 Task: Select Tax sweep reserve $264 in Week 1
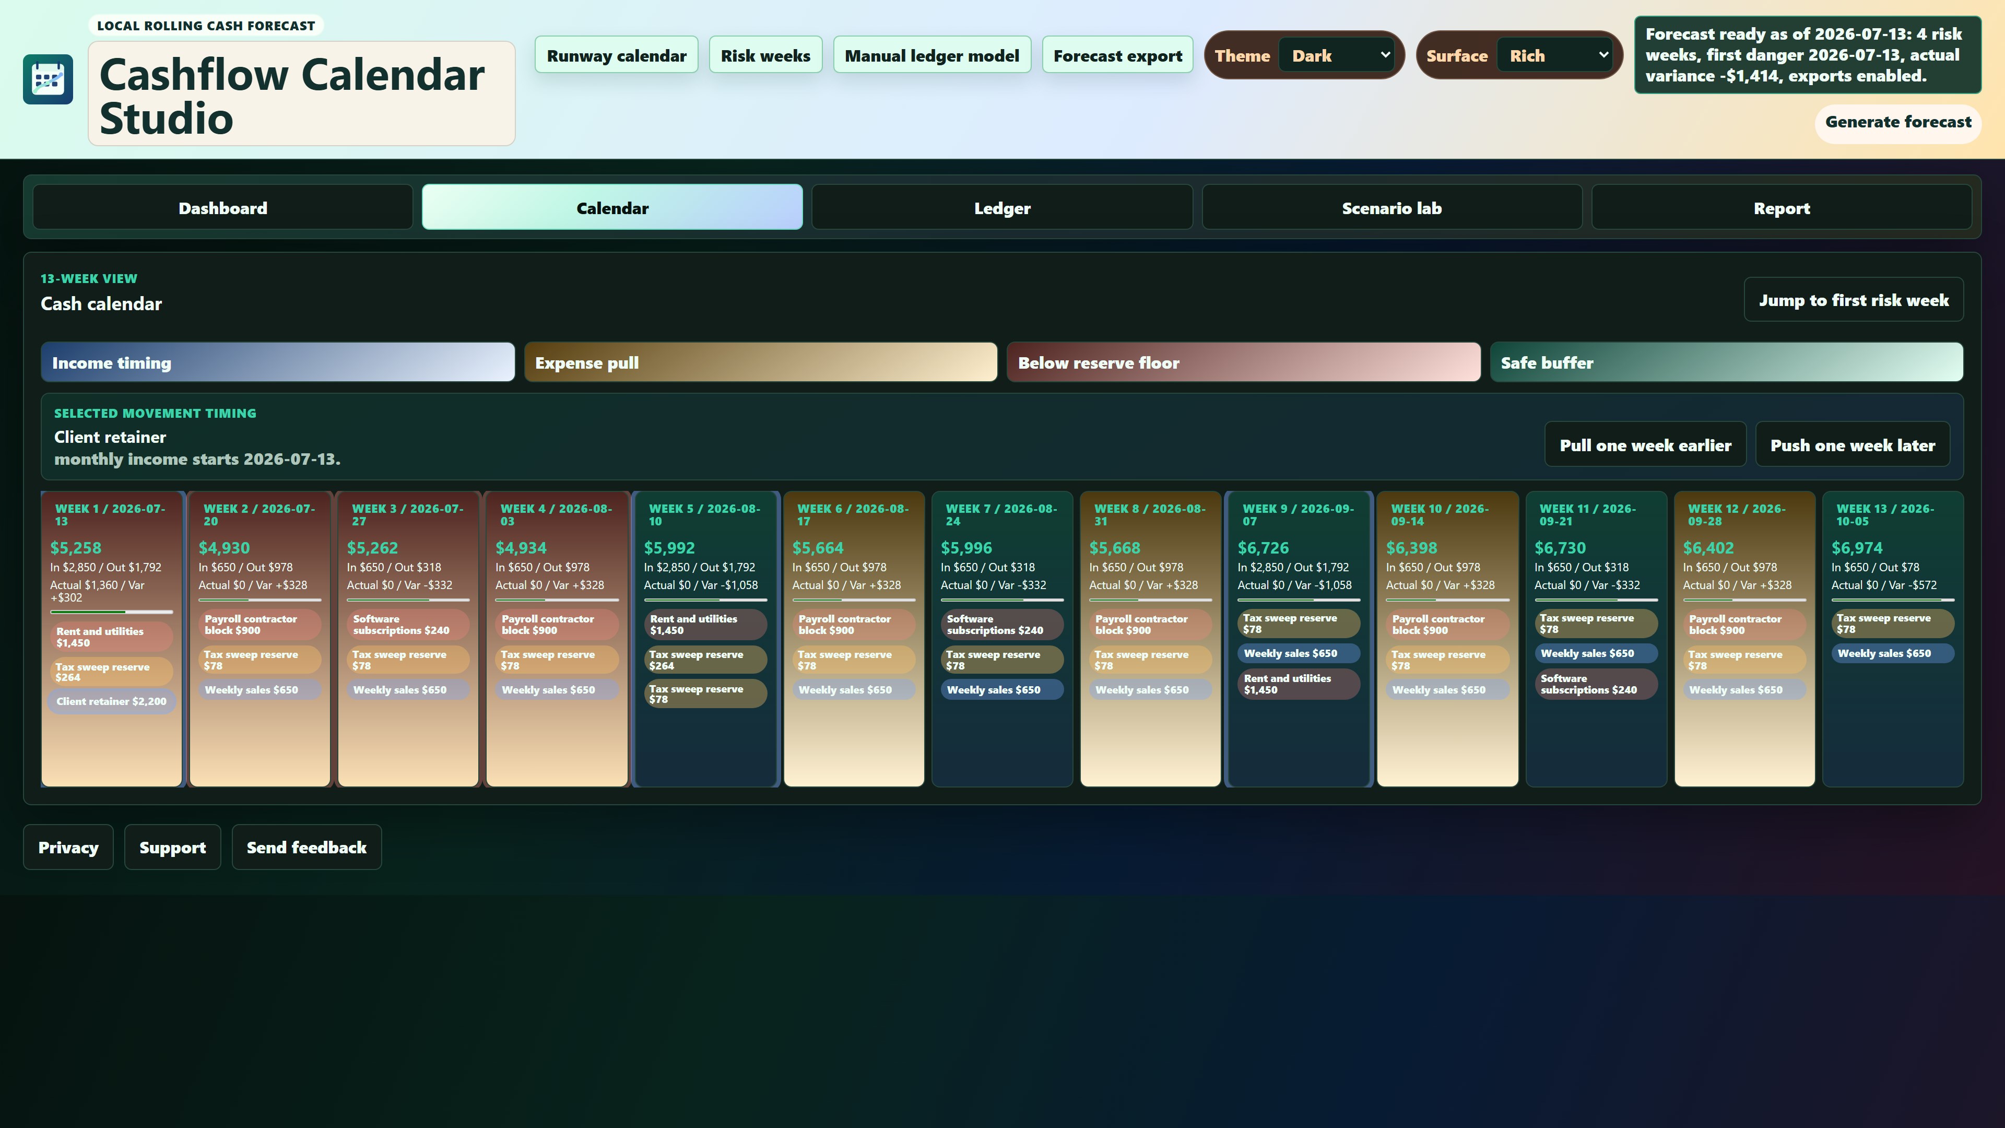pyautogui.click(x=111, y=672)
